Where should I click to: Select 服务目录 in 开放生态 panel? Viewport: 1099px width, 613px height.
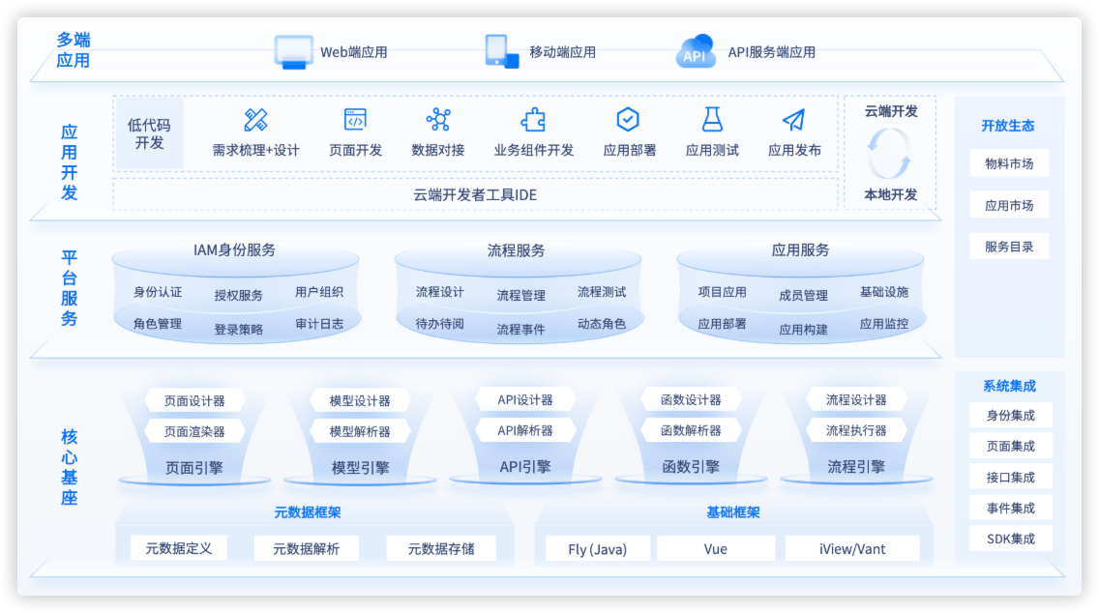(x=1009, y=247)
